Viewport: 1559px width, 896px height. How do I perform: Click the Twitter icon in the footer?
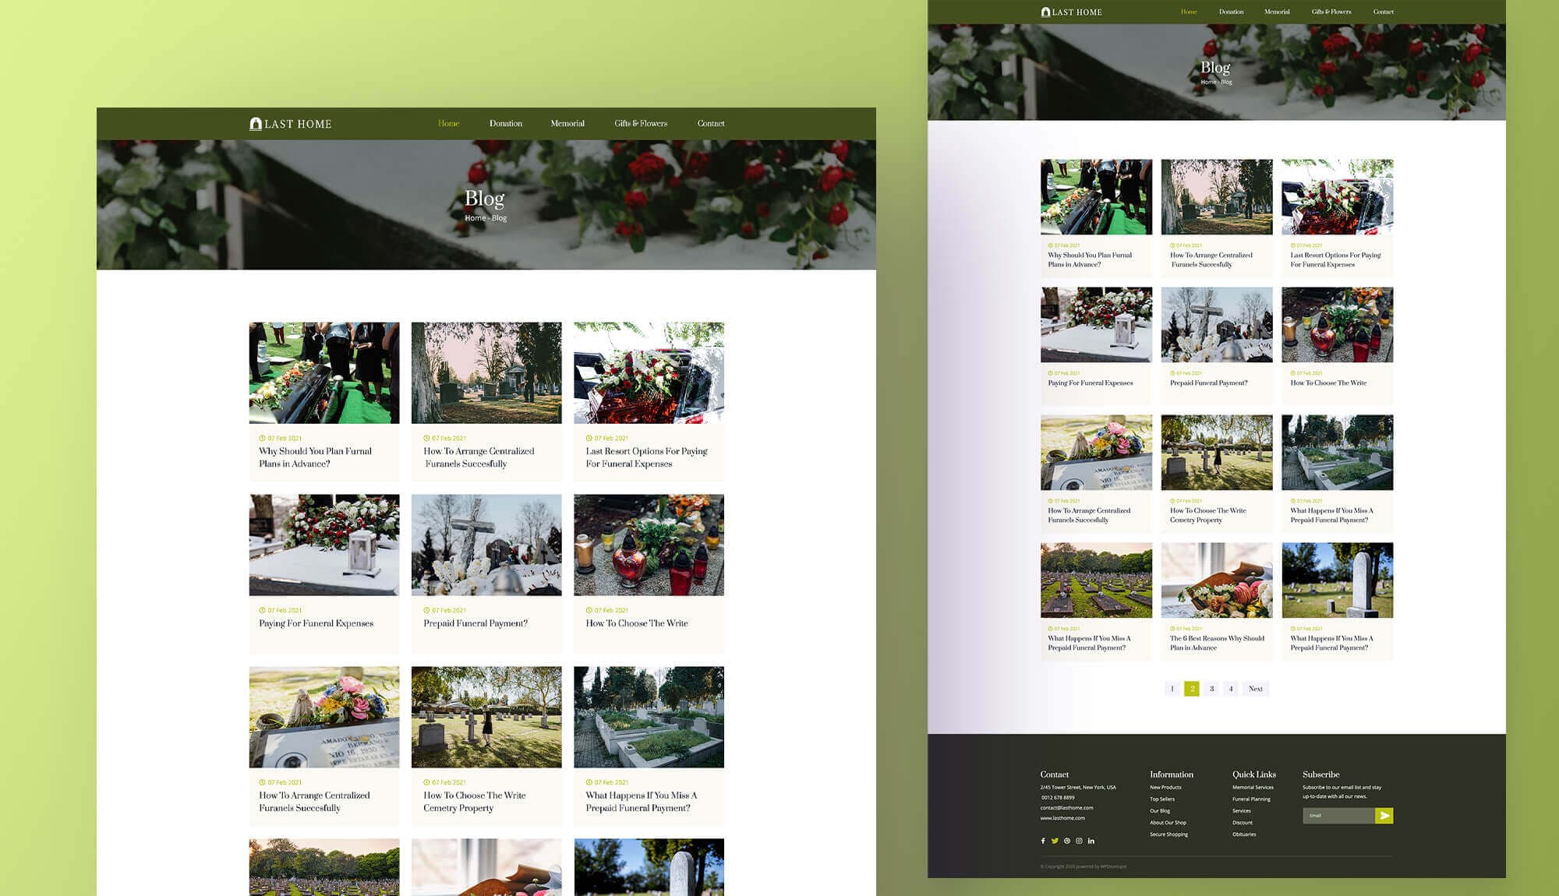(1055, 841)
